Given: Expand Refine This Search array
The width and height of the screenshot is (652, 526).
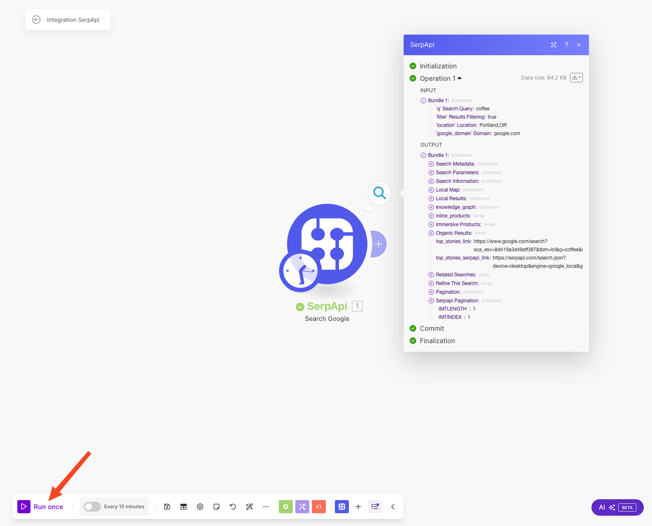Looking at the screenshot, I should coord(431,283).
